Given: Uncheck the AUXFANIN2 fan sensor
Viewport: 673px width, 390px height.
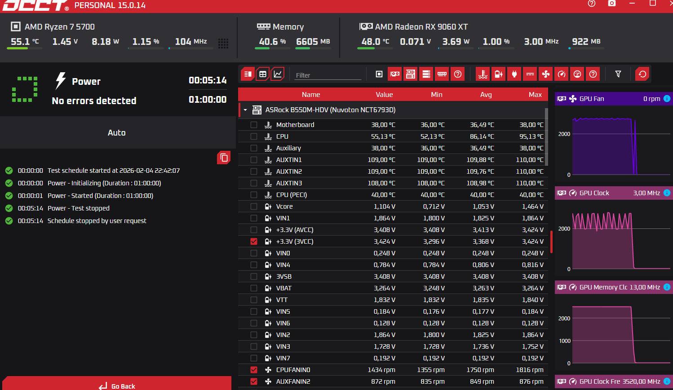Looking at the screenshot, I should click(x=254, y=381).
